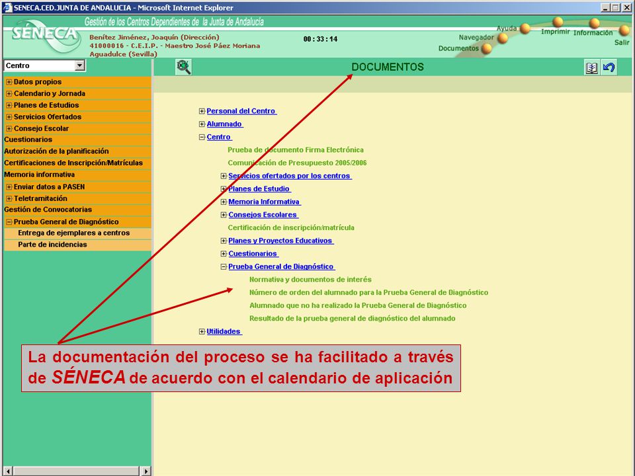Click the Imprimir orange ball
Screen dimensions: 635x476
point(558,22)
